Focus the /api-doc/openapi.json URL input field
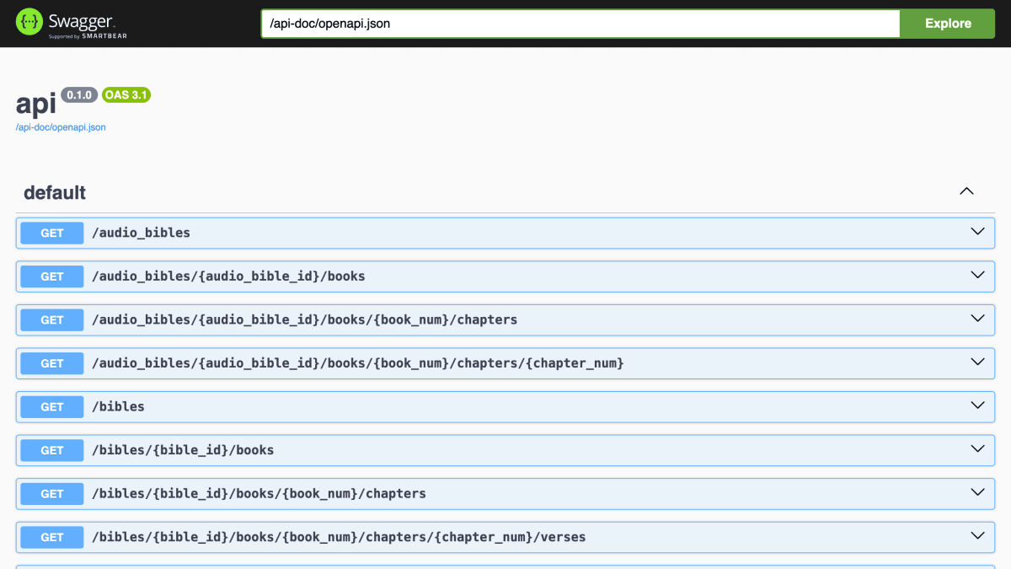 click(x=580, y=24)
